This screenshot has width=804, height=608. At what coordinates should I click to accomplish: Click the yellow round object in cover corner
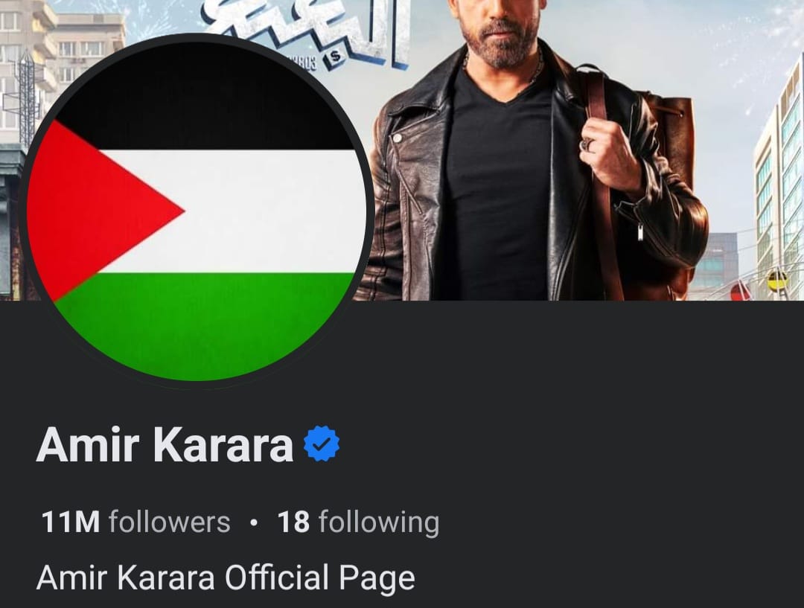(777, 281)
